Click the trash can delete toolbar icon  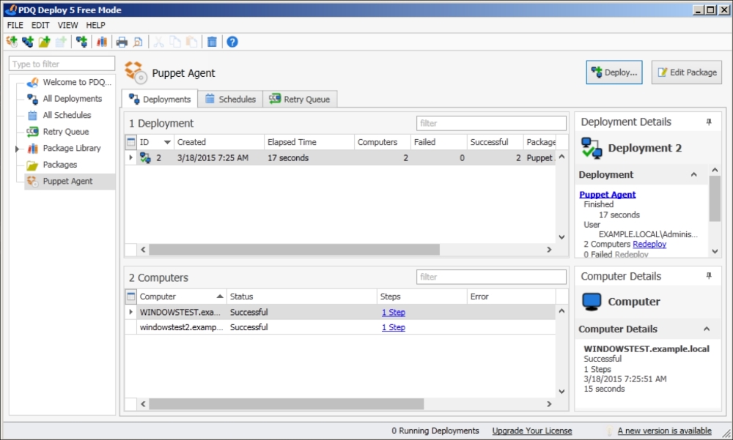tap(212, 42)
